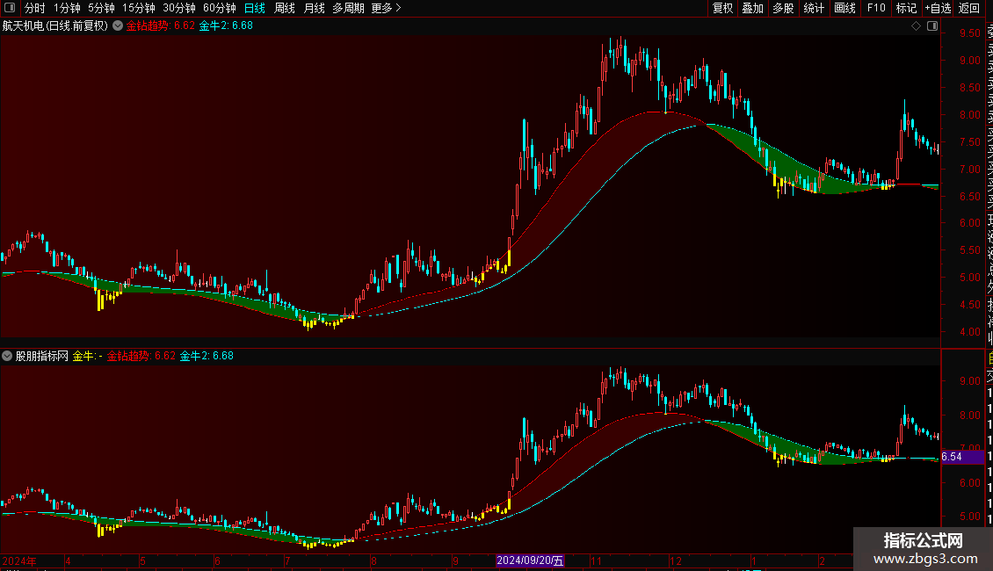Click the highlighted 2024/09/20/五 date label
The width and height of the screenshot is (993, 571).
(530, 560)
